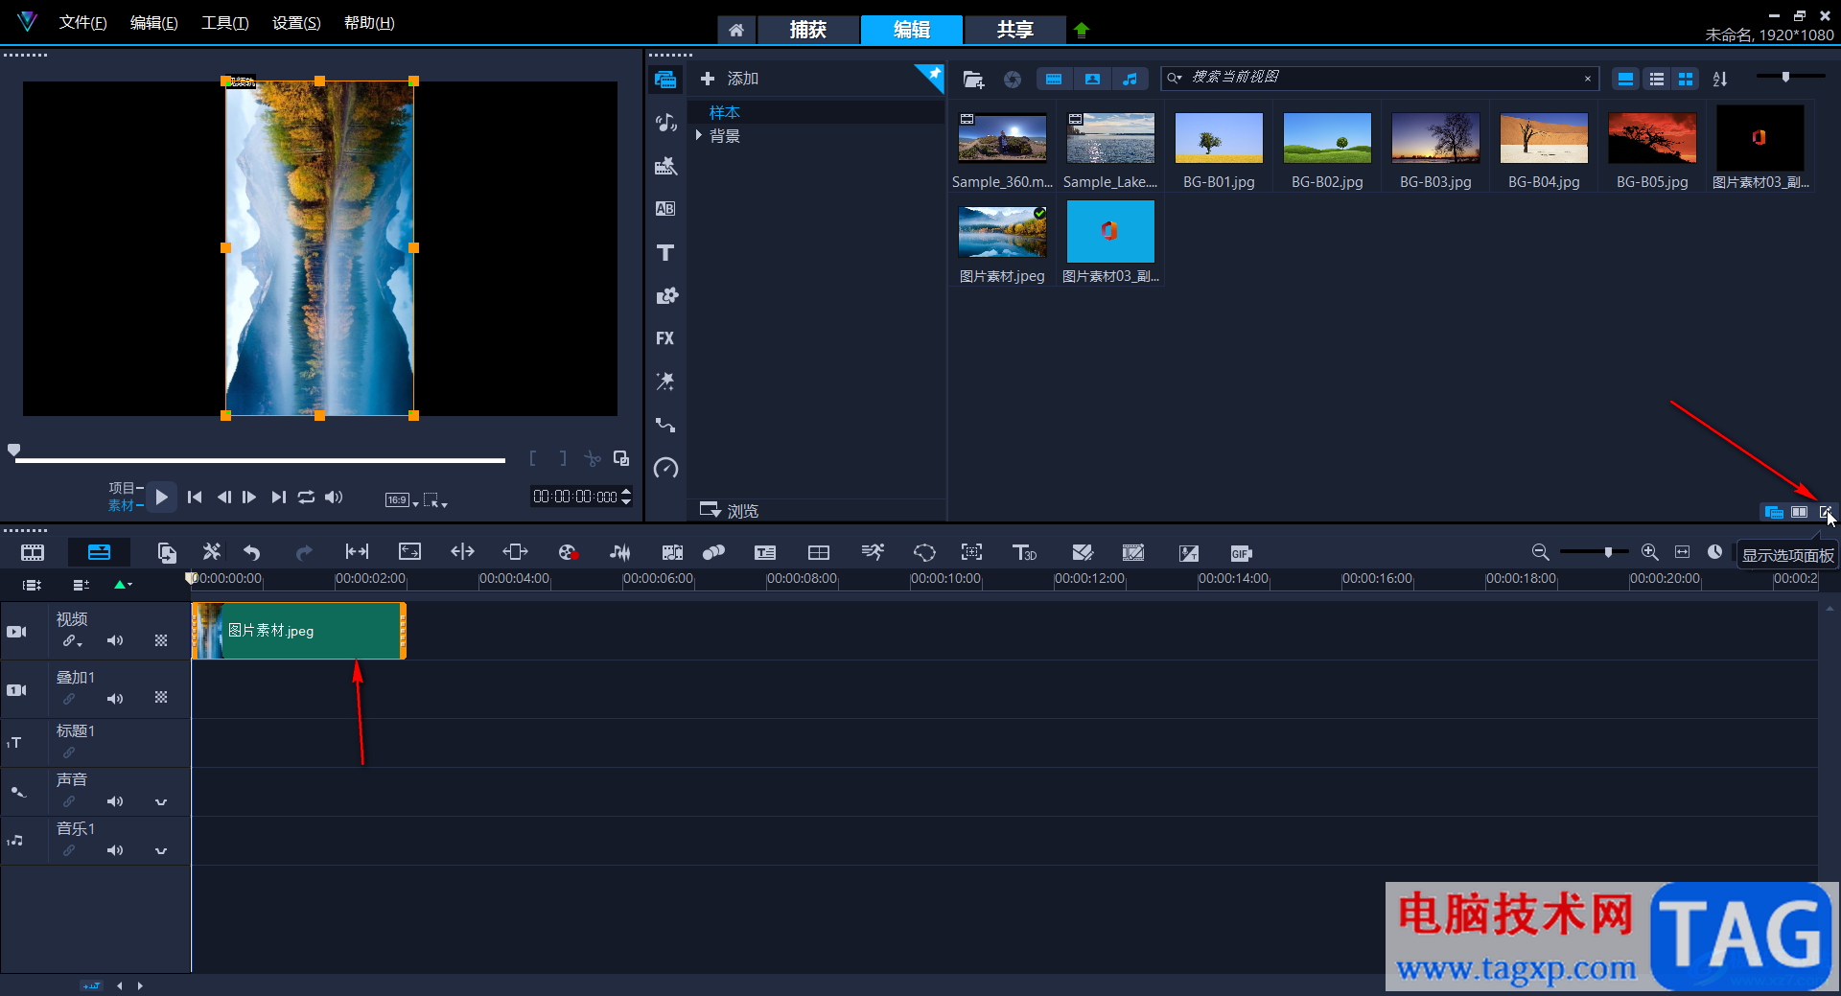Adjust the timeline zoom slider
1841x996 pixels.
click(1608, 552)
